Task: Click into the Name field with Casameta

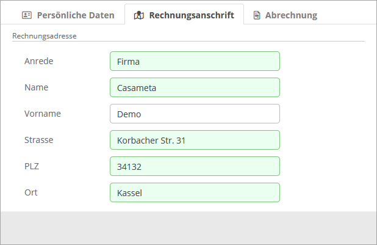Action: tap(195, 87)
